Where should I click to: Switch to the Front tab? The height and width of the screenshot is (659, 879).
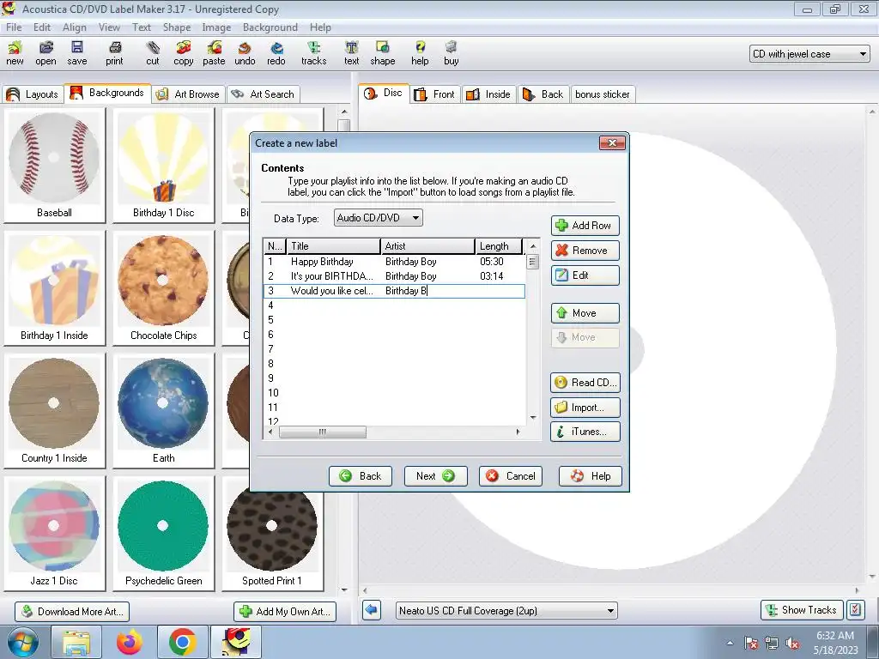(x=435, y=94)
